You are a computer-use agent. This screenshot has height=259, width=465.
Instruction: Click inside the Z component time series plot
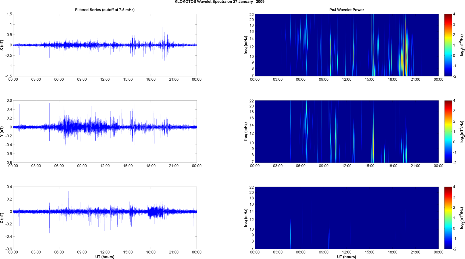tap(105, 218)
